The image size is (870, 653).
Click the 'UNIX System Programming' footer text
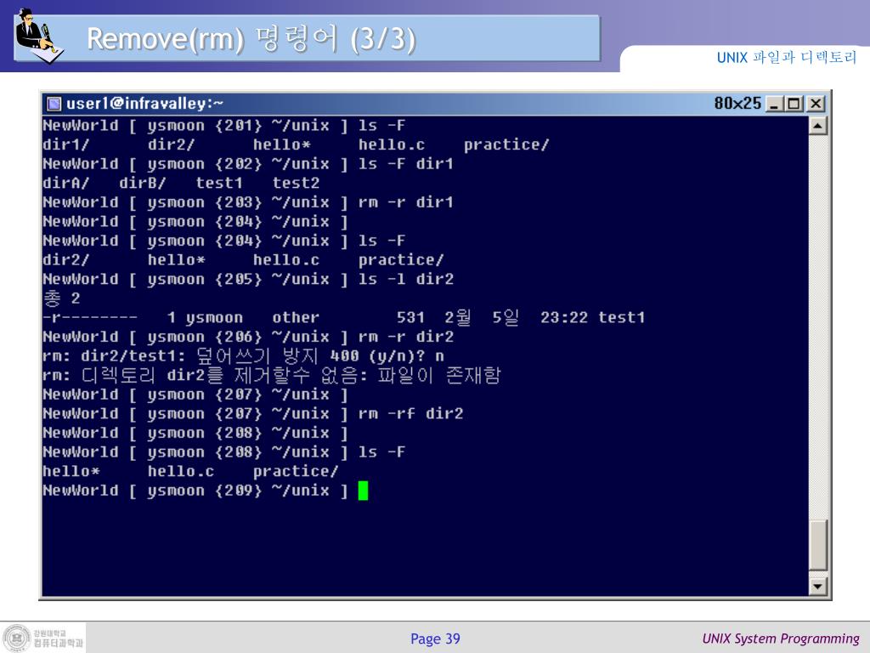click(781, 639)
